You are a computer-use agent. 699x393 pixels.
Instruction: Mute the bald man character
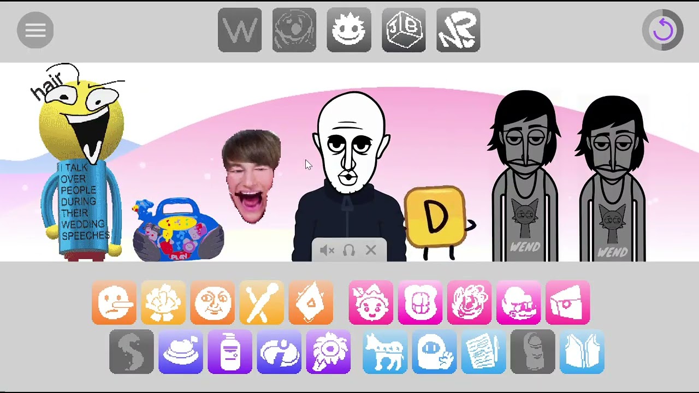coord(327,251)
